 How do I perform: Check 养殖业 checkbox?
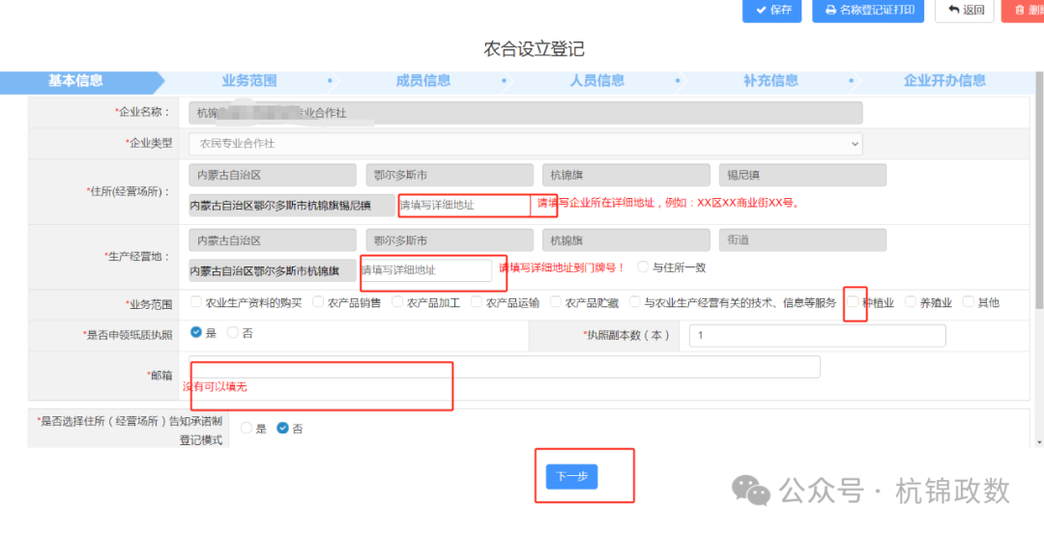[911, 302]
